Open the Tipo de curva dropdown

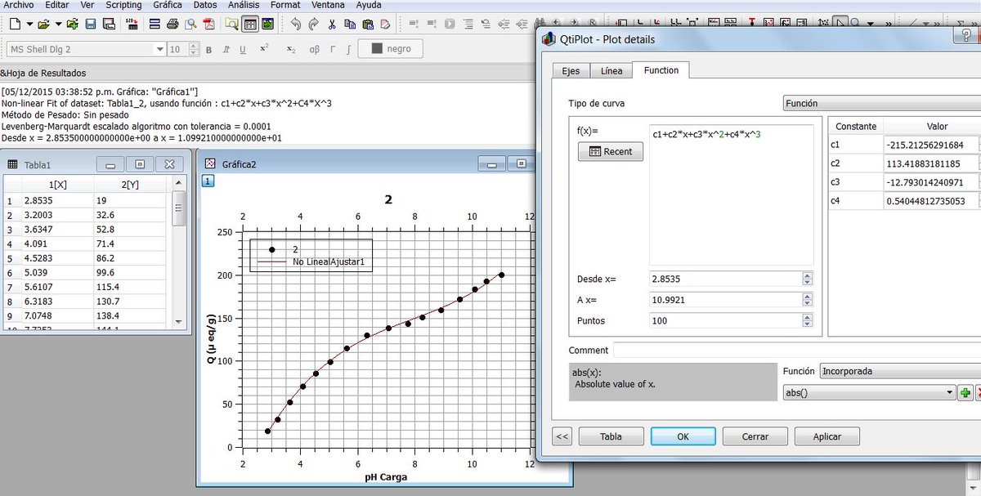coord(880,104)
